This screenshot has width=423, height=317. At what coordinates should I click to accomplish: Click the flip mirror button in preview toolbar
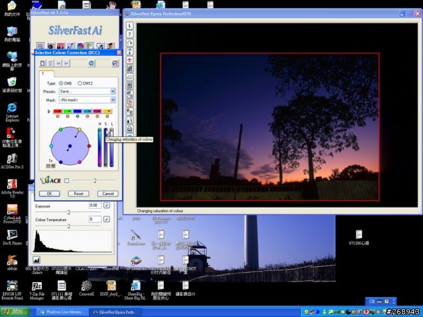coord(130,52)
